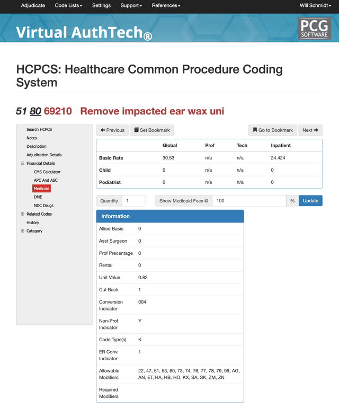Click the Next arrow button
339x409 pixels.
pos(310,130)
